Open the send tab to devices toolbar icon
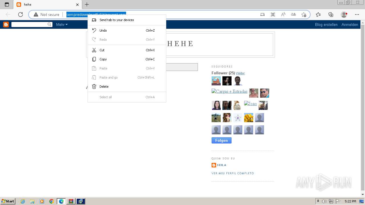 (263, 15)
